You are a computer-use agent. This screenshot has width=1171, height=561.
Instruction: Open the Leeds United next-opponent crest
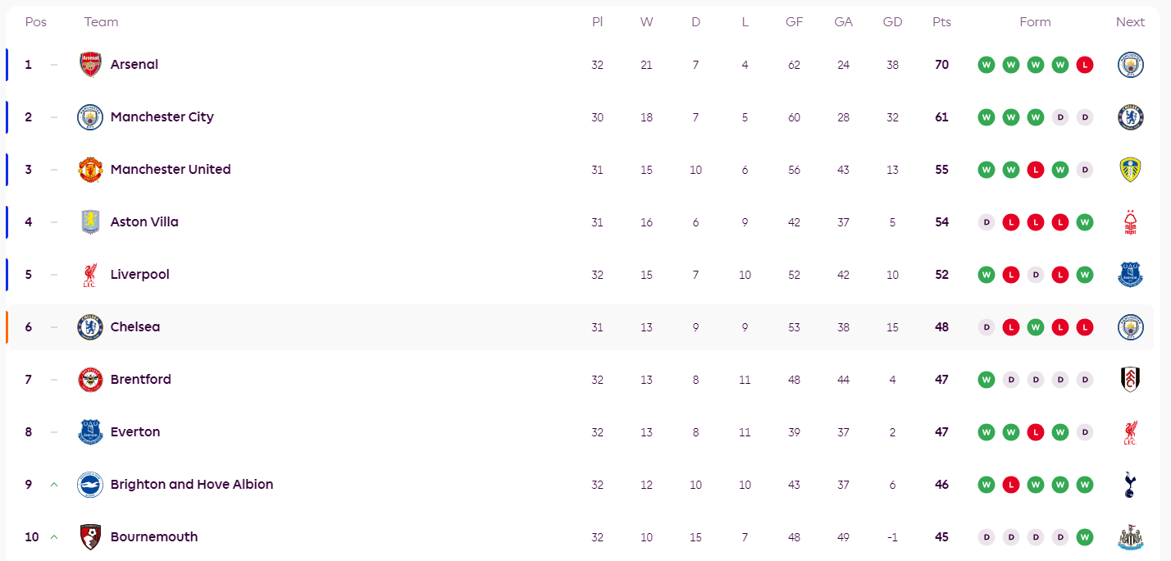click(x=1130, y=170)
